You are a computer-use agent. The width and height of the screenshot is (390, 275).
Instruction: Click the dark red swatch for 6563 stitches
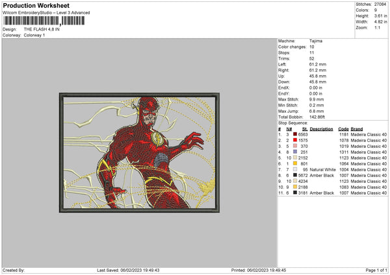click(x=295, y=134)
